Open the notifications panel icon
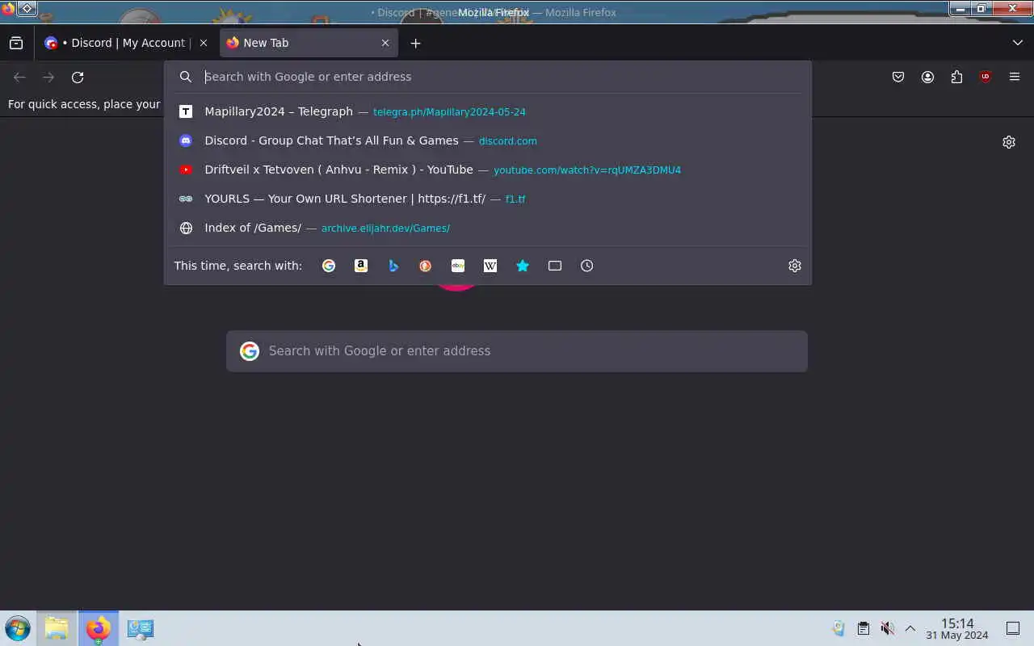Viewport: 1034px width, 646px height. (x=1013, y=628)
